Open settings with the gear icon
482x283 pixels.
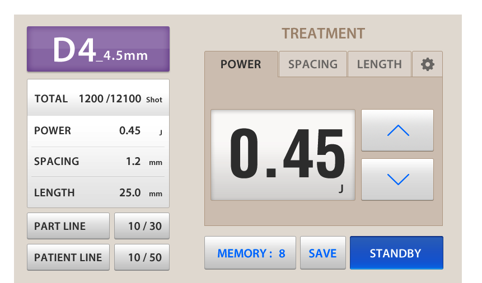click(x=427, y=64)
